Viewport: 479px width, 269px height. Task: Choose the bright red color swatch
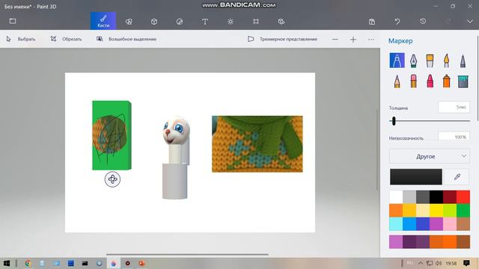[463, 197]
